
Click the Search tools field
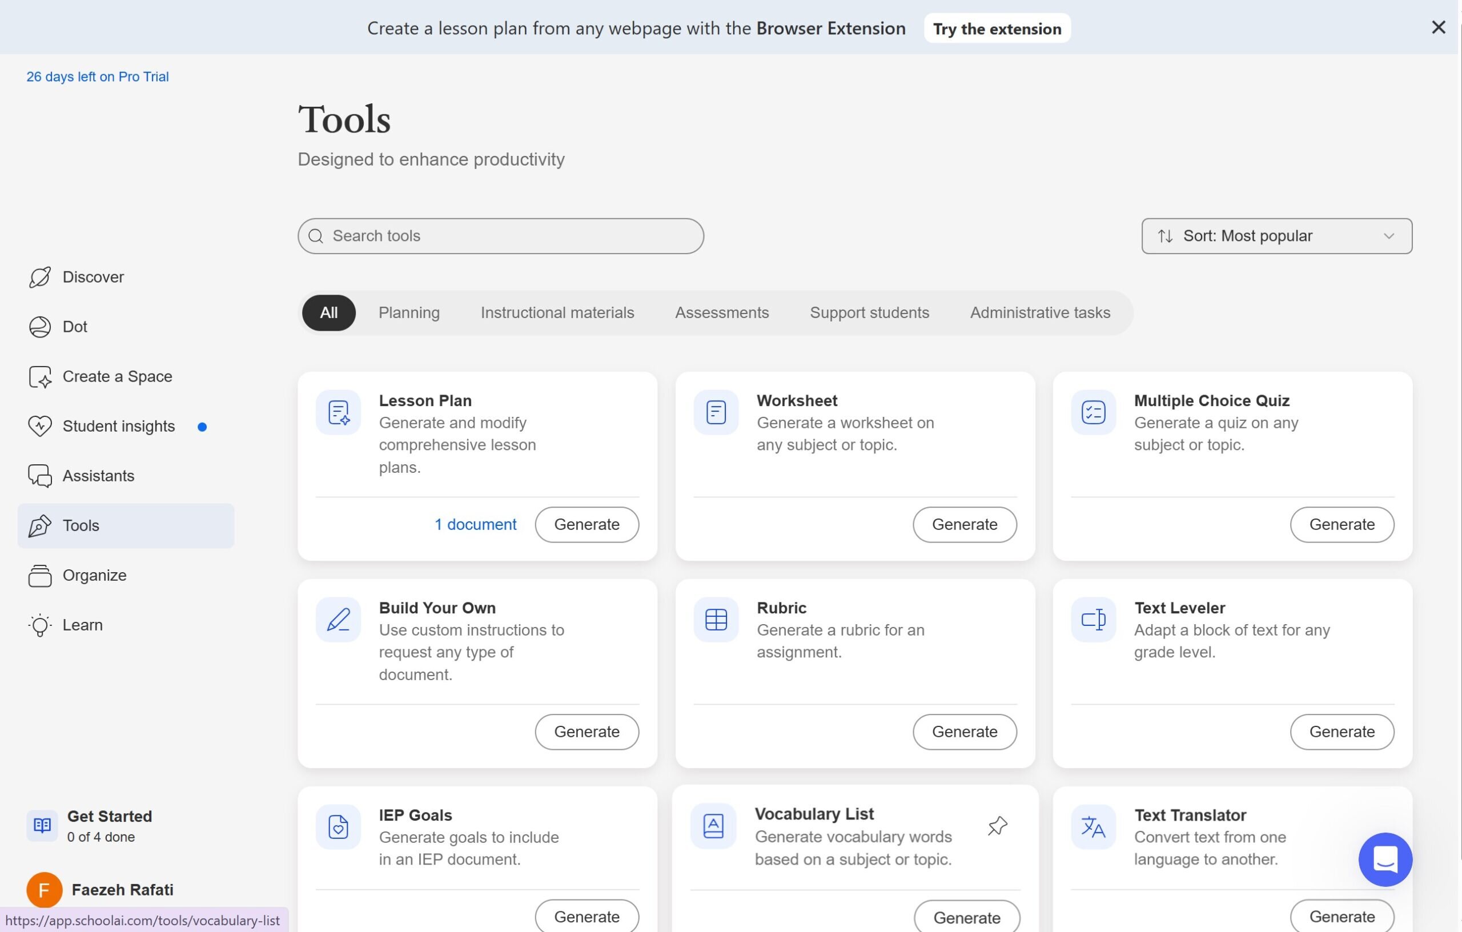pos(500,236)
